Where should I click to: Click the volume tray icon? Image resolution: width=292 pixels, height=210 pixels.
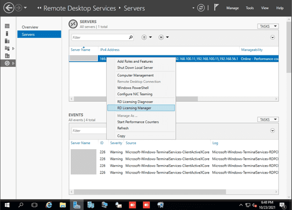click(x=255, y=205)
